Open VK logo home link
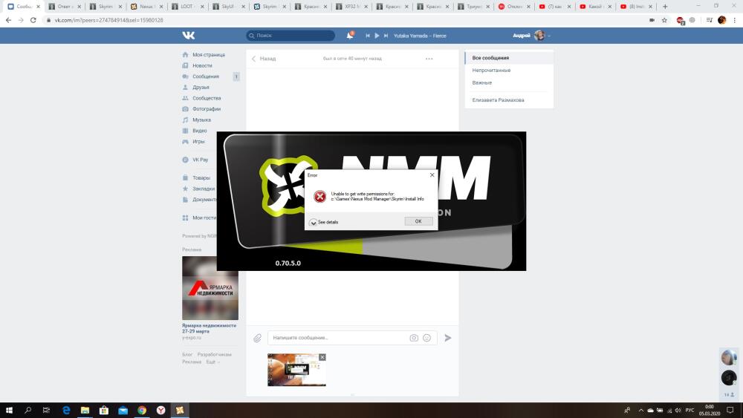 tap(188, 36)
